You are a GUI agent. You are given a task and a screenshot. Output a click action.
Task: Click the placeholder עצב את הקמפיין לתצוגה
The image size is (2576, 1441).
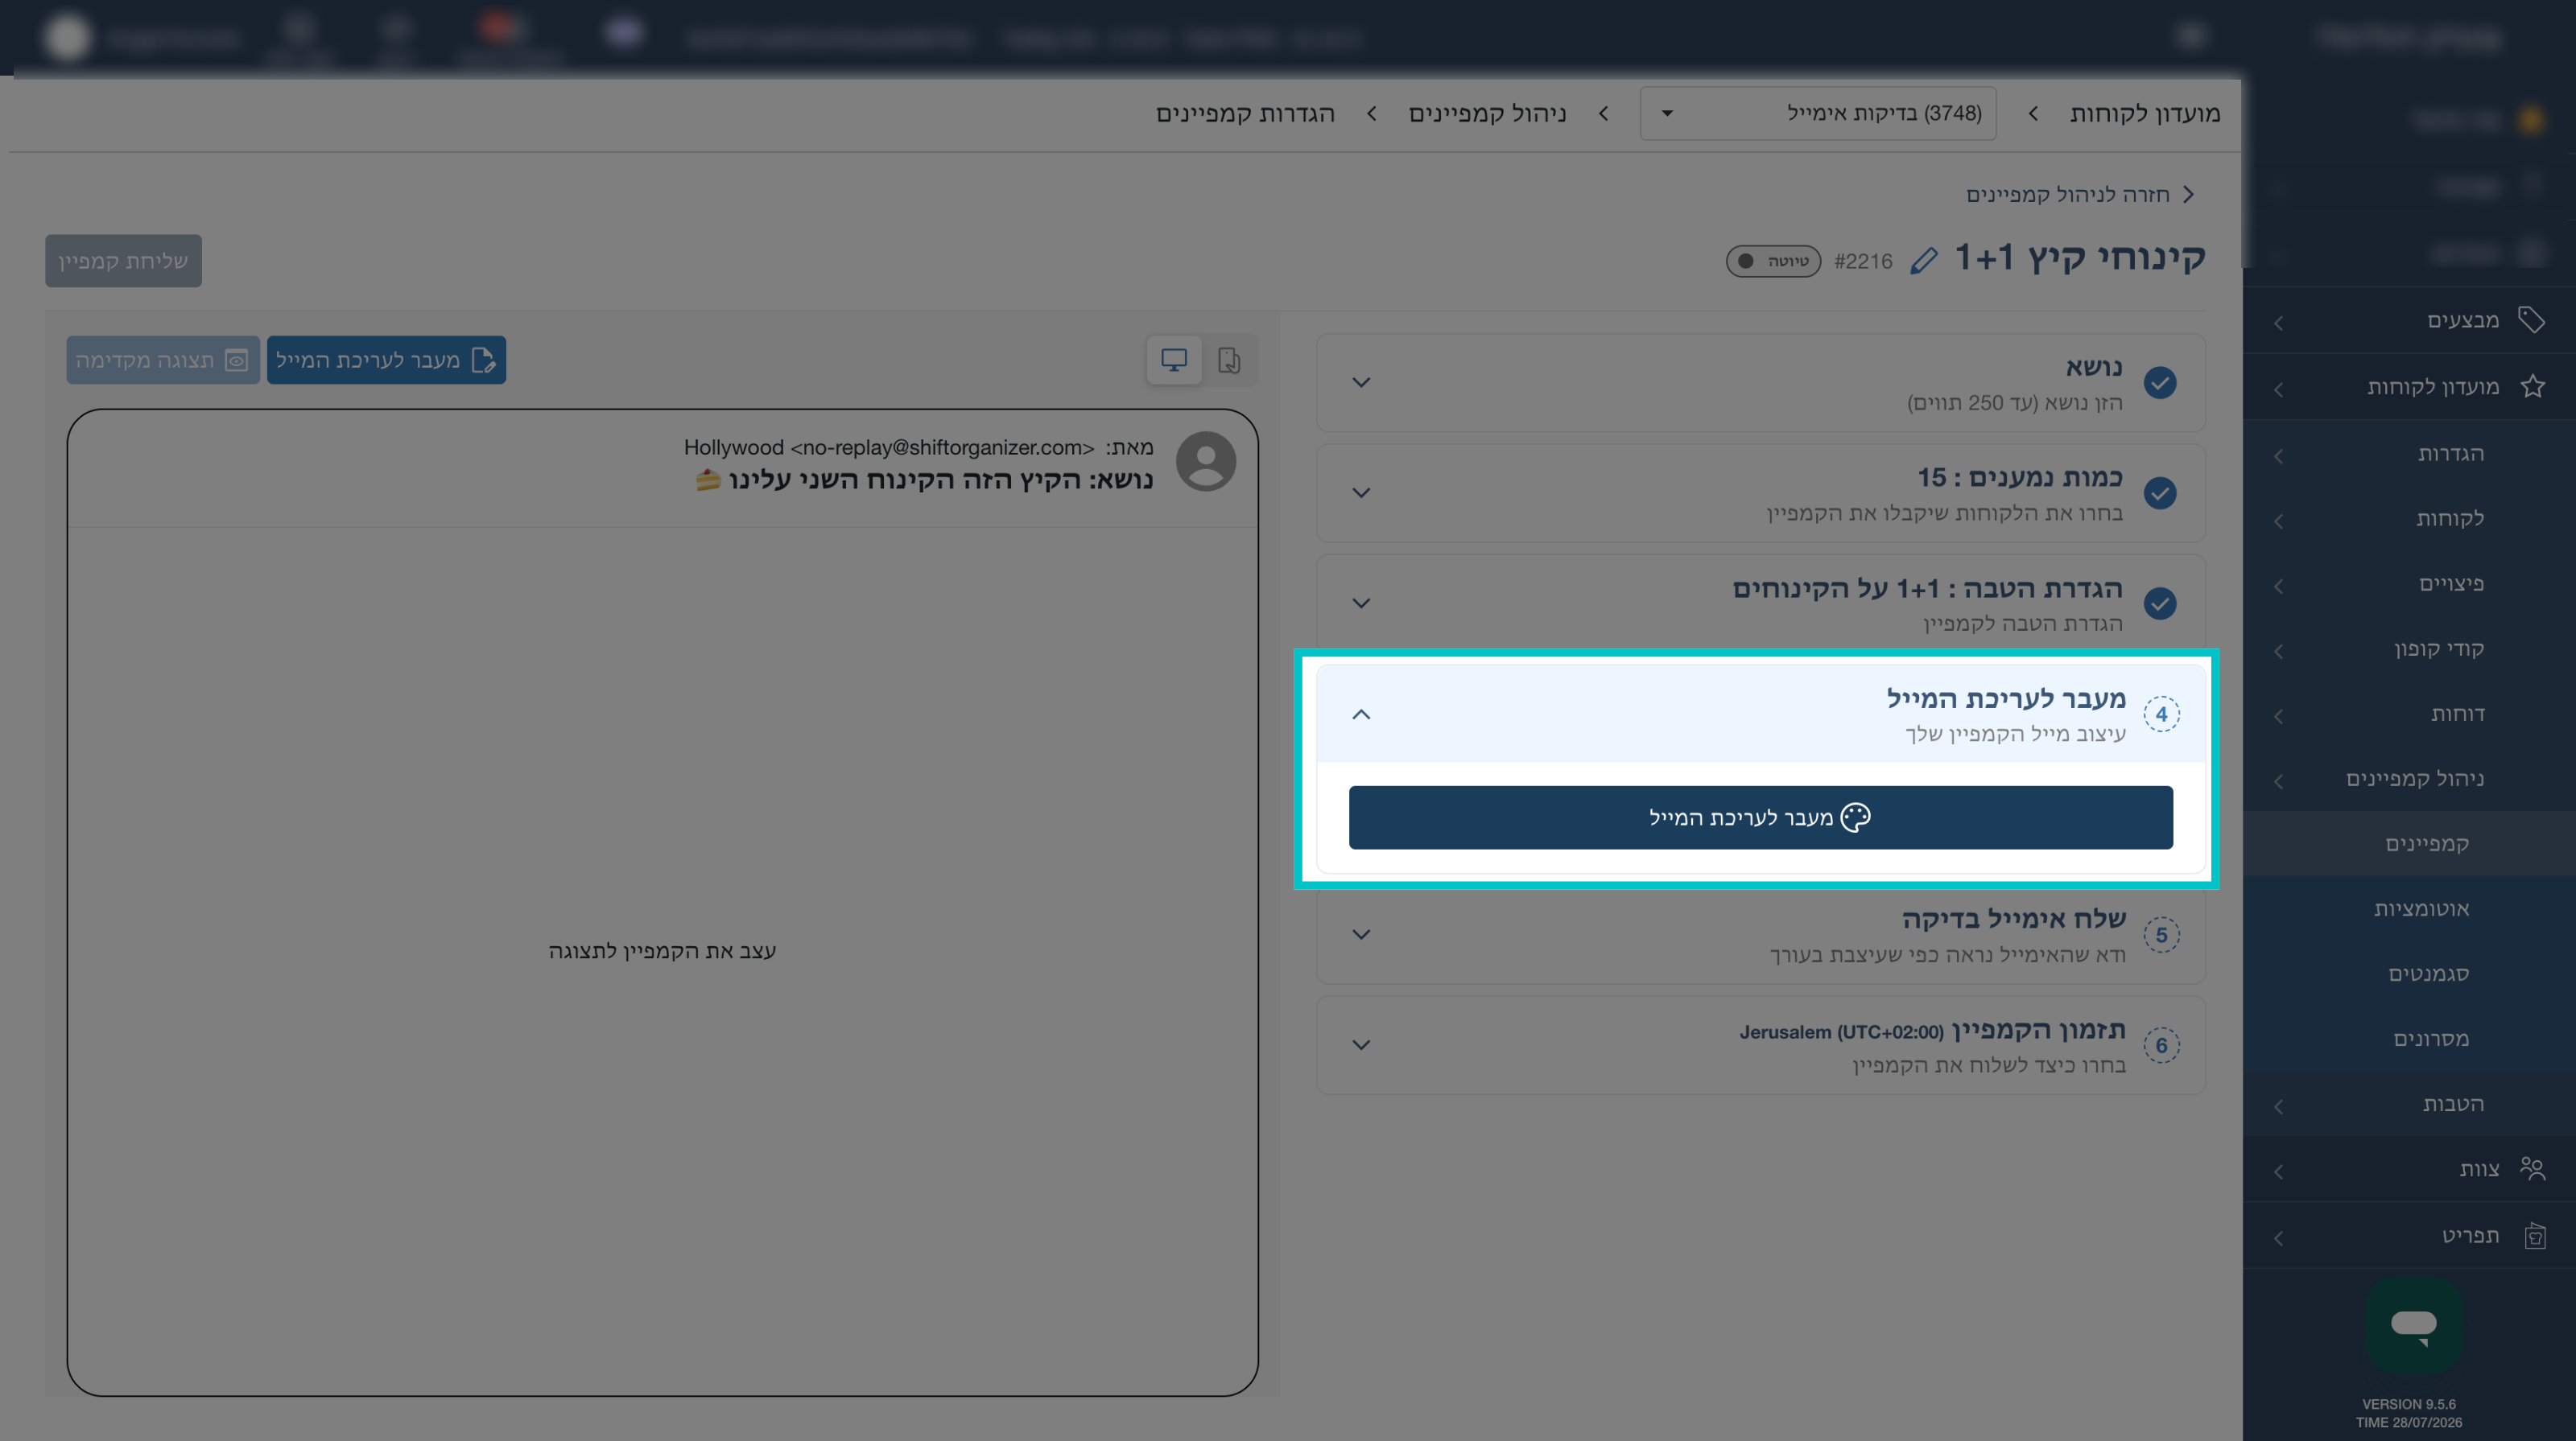[662, 950]
